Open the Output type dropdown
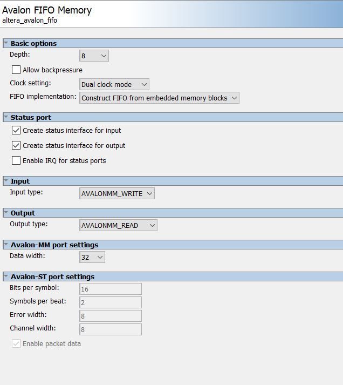The width and height of the screenshot is (343, 385). 118,225
